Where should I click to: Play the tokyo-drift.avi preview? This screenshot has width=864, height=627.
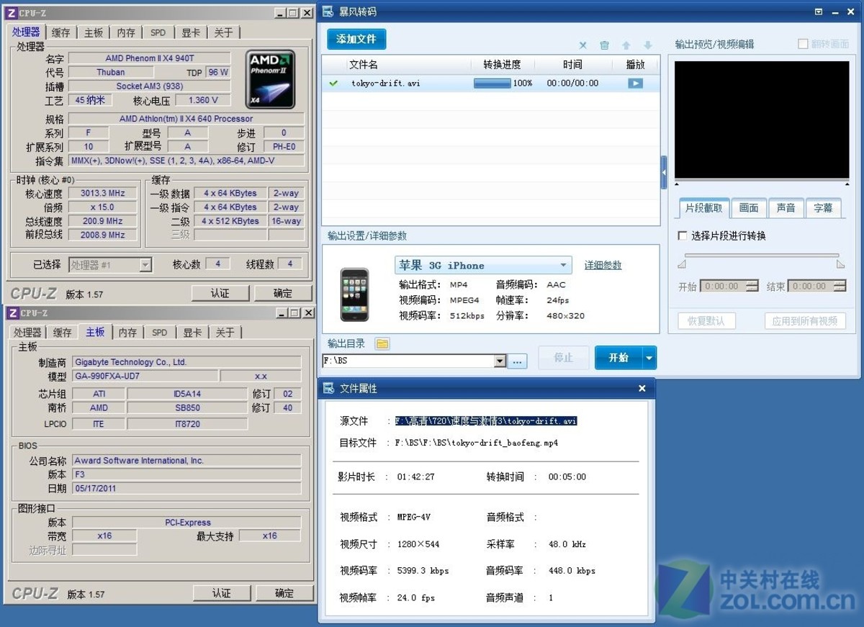tap(634, 83)
